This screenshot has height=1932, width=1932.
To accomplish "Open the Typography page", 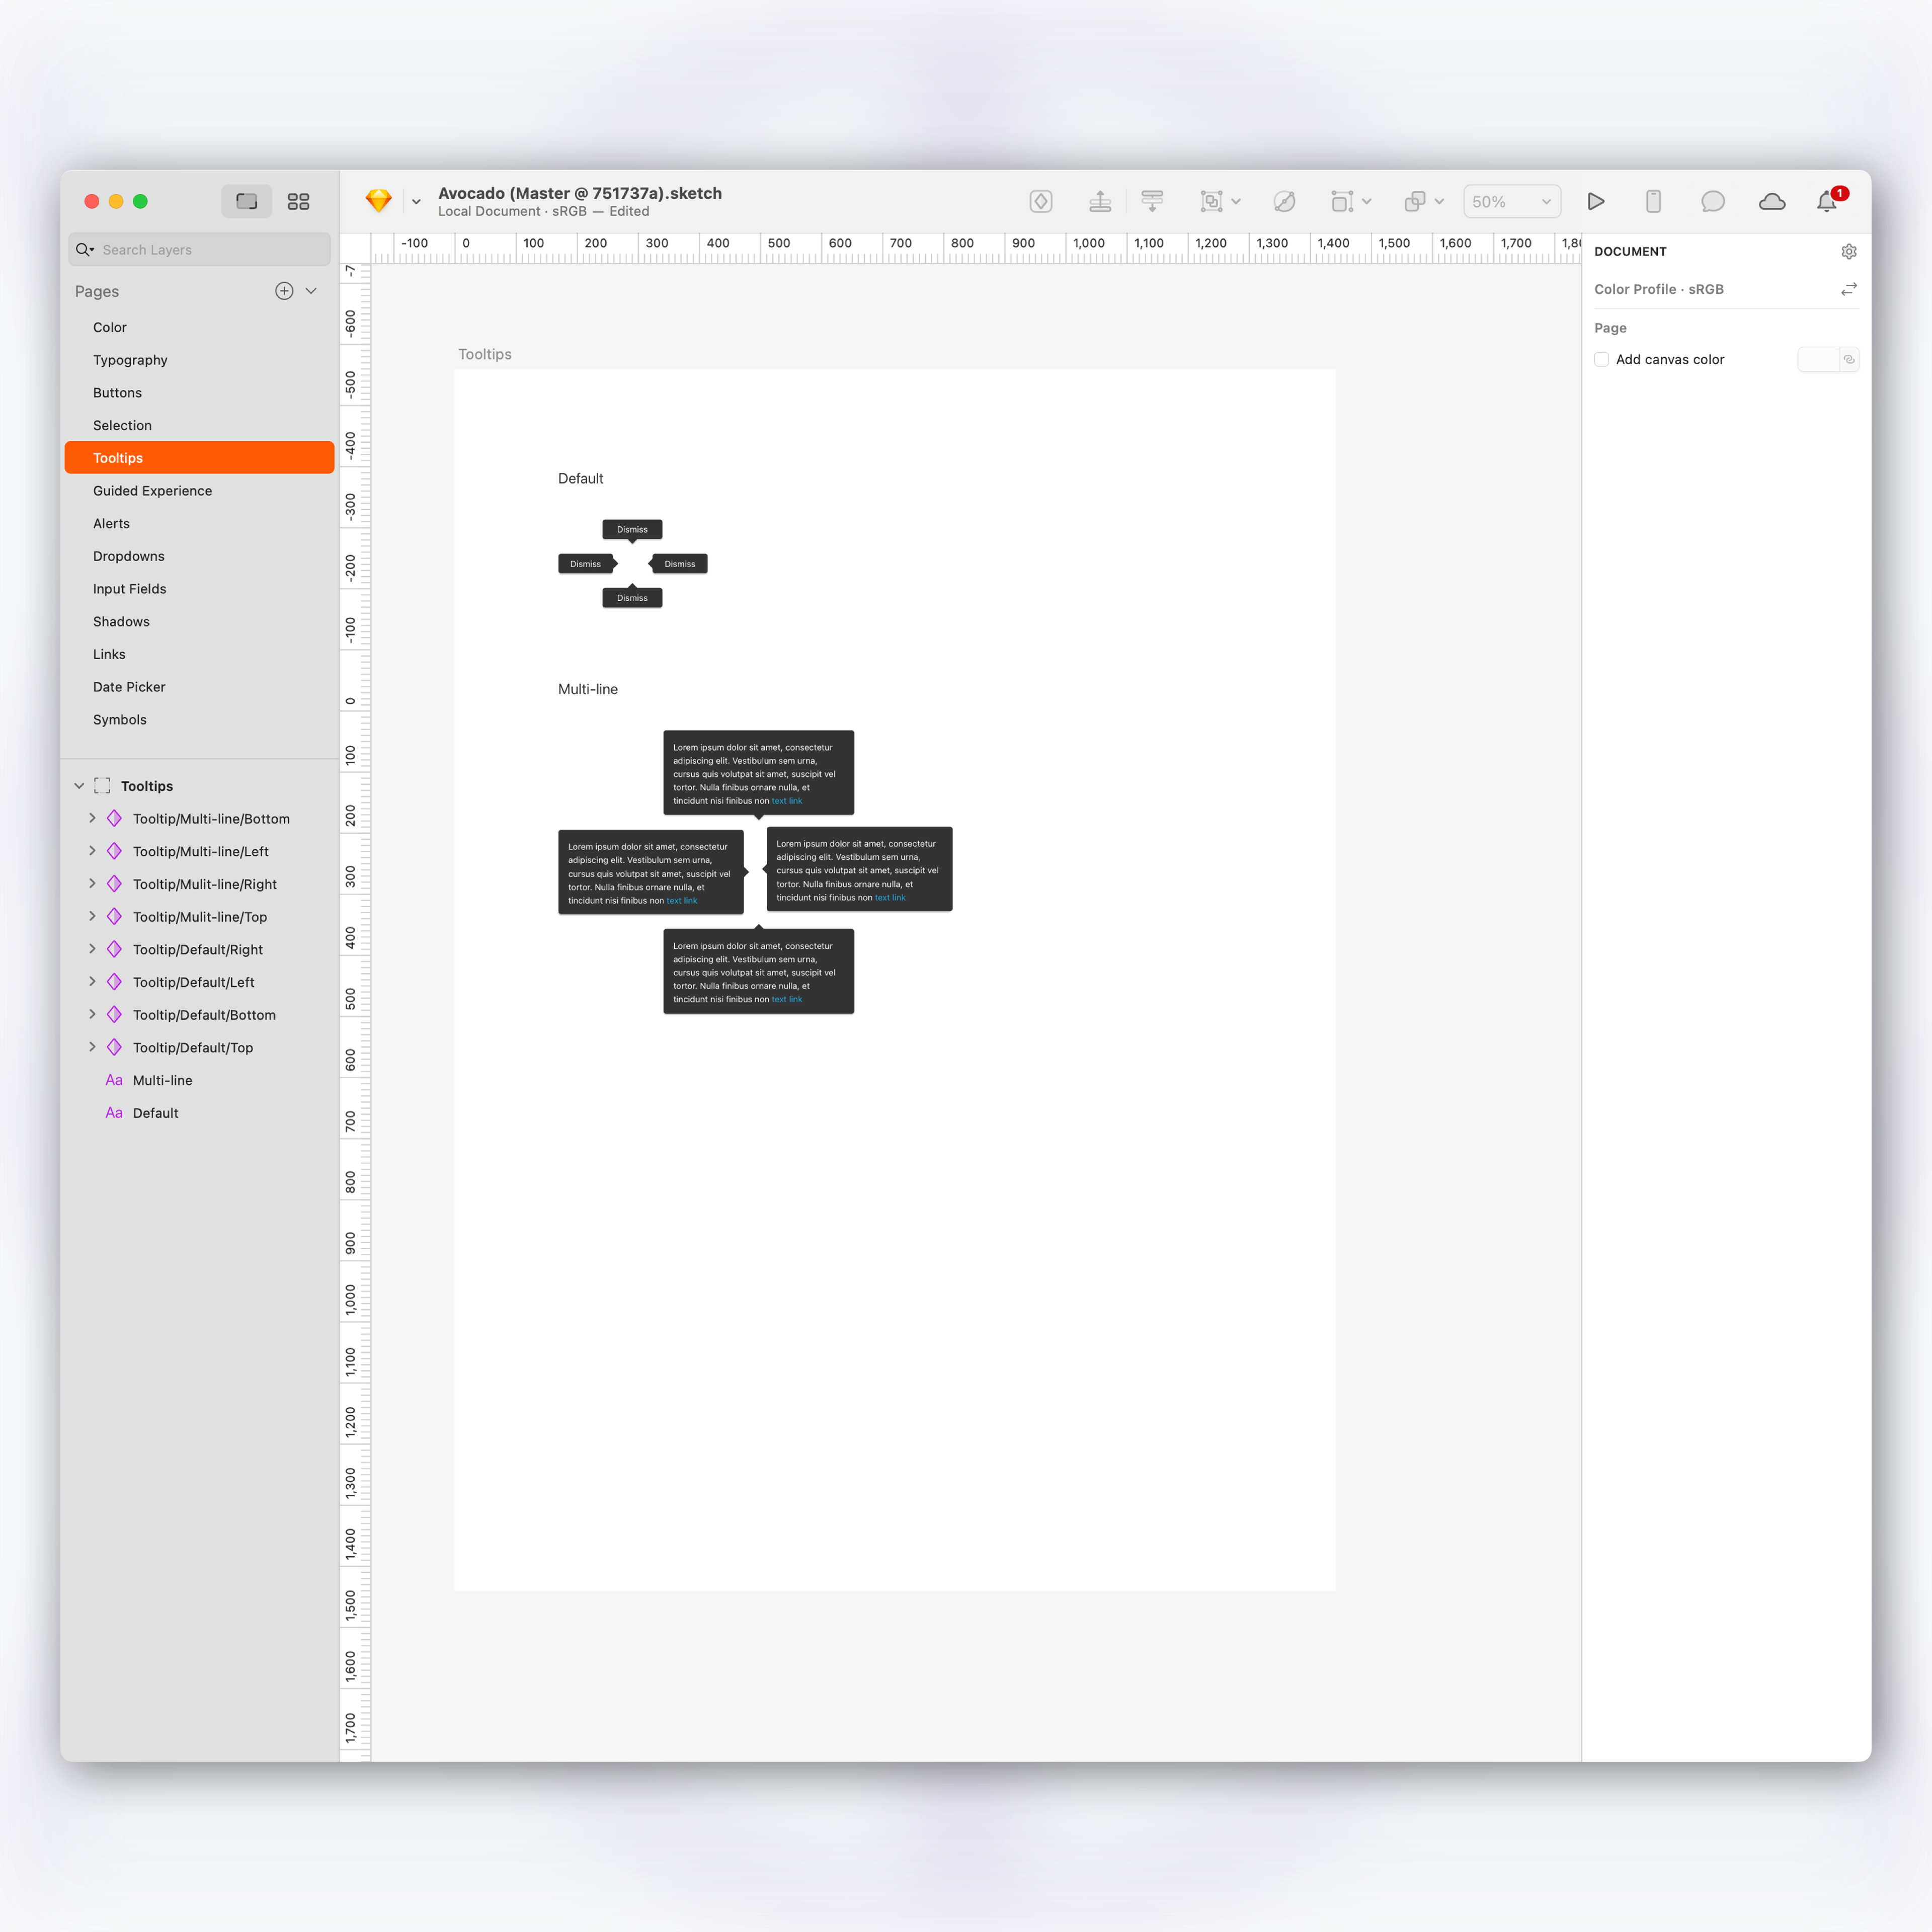I will click(x=130, y=360).
